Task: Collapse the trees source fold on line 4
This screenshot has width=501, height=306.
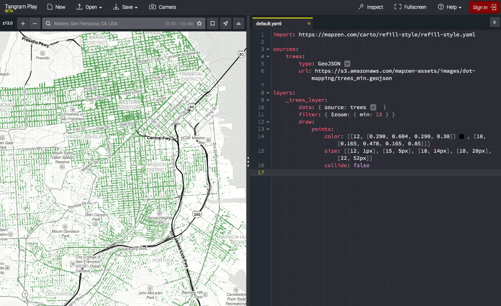Action: click(268, 57)
